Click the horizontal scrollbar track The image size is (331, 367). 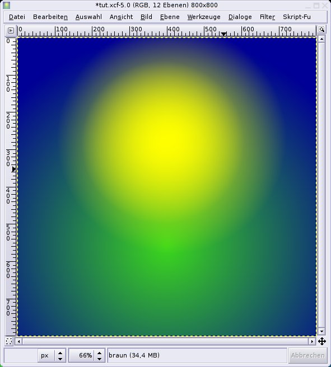[165, 341]
